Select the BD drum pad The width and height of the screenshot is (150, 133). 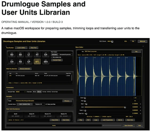[12, 55]
